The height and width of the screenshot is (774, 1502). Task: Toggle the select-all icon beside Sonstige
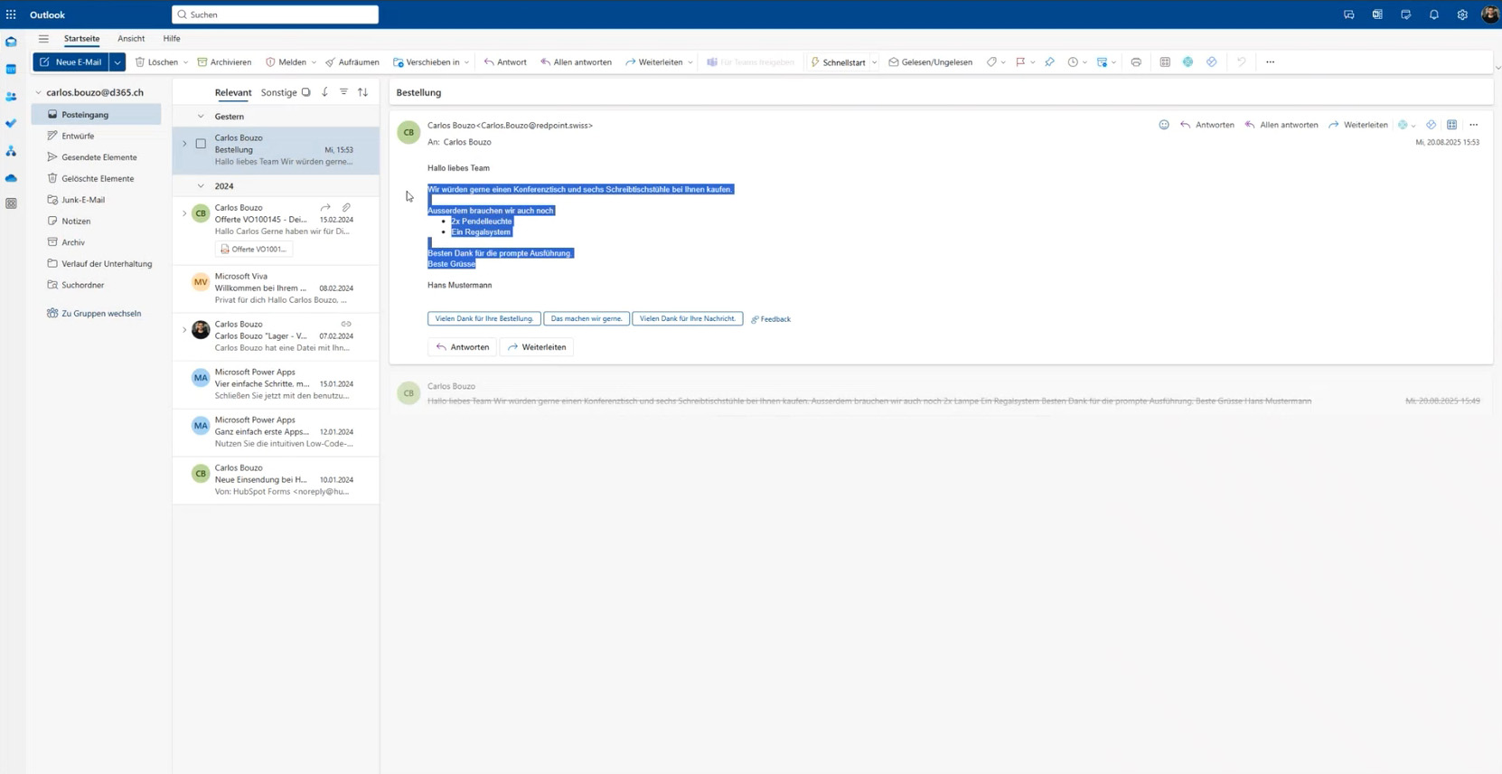pyautogui.click(x=306, y=92)
